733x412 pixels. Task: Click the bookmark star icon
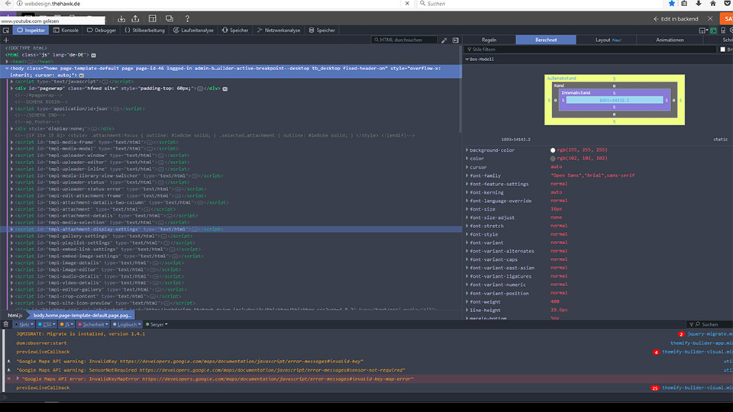click(x=672, y=4)
